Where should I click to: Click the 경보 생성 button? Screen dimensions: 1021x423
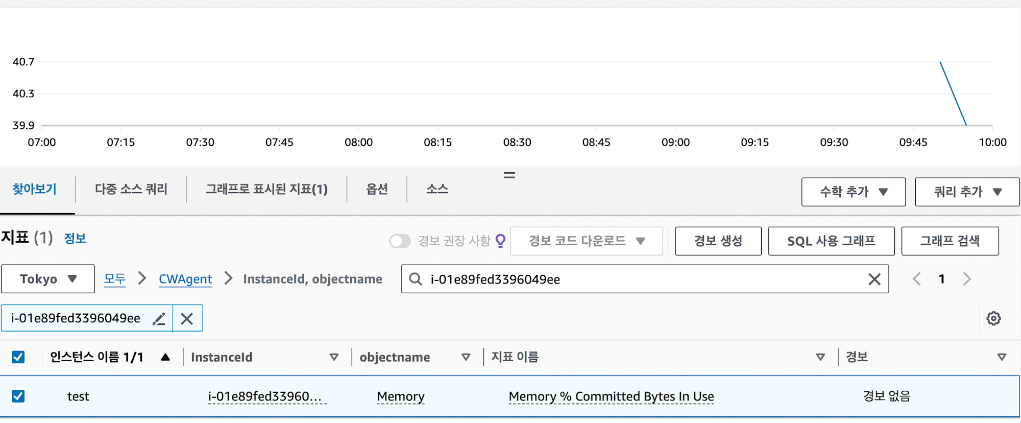(718, 241)
